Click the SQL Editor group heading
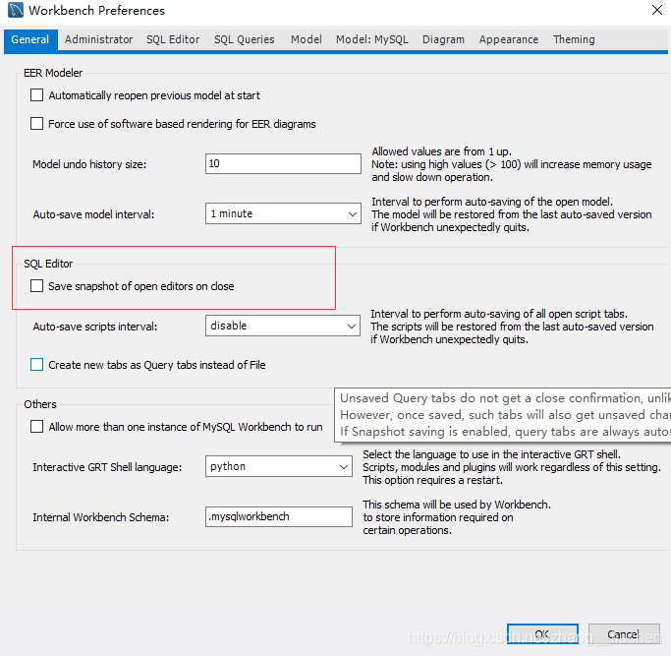 (x=48, y=264)
